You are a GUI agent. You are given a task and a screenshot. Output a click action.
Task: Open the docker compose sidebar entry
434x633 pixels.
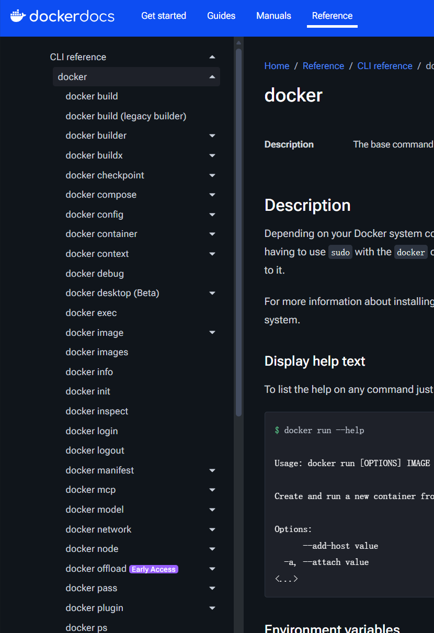pyautogui.click(x=101, y=195)
